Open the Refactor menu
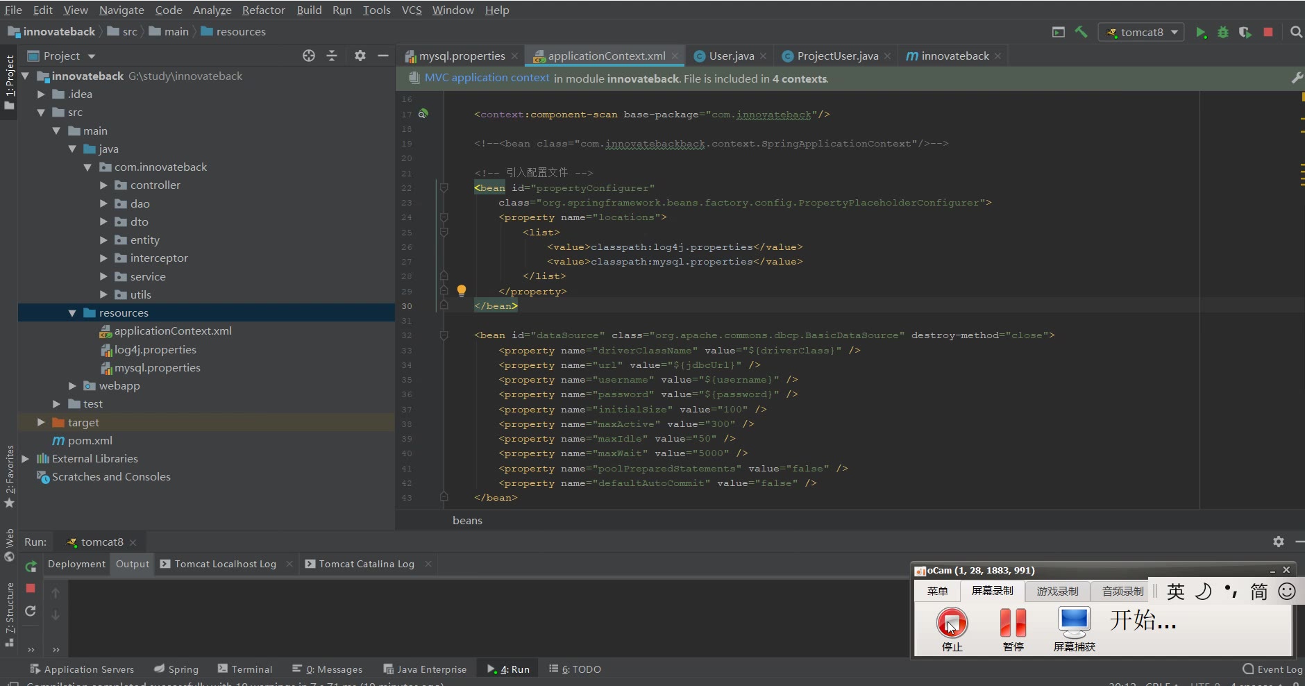This screenshot has height=686, width=1305. (263, 10)
